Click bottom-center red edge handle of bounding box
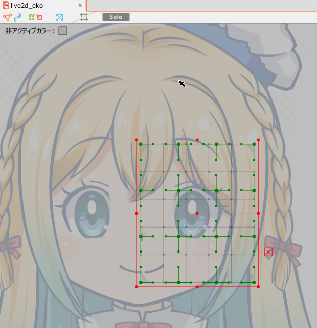Screen dimensions: 317x328 point(197,287)
